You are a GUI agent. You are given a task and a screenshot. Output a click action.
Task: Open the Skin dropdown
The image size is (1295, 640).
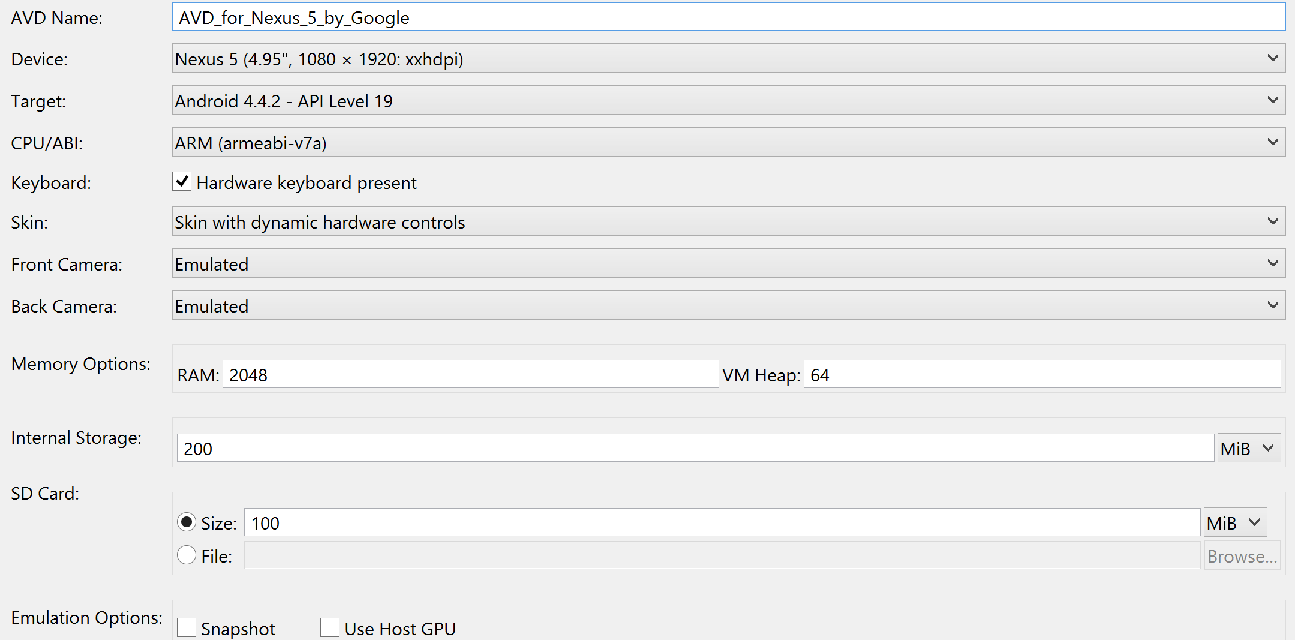pyautogui.click(x=729, y=222)
